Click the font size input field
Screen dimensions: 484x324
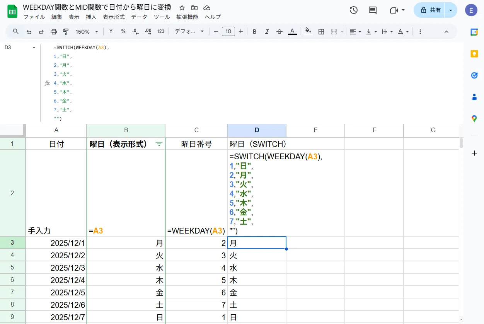tap(228, 32)
